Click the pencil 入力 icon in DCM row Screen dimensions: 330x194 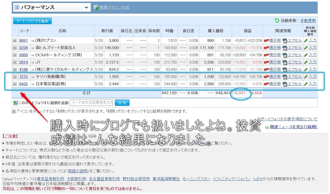[306, 55]
